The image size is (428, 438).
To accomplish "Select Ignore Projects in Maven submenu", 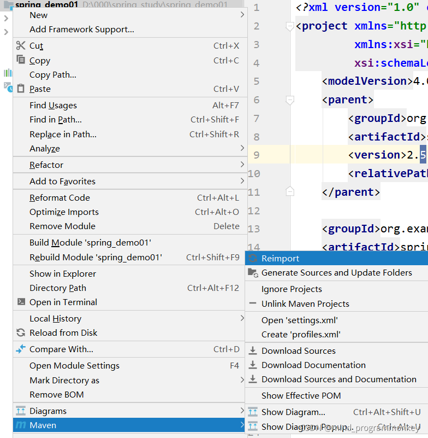I will 336,289.
